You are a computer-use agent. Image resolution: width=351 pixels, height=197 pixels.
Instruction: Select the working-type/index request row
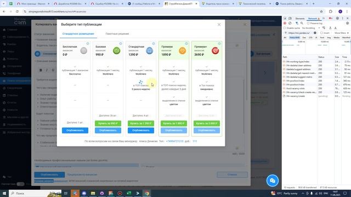point(316,61)
